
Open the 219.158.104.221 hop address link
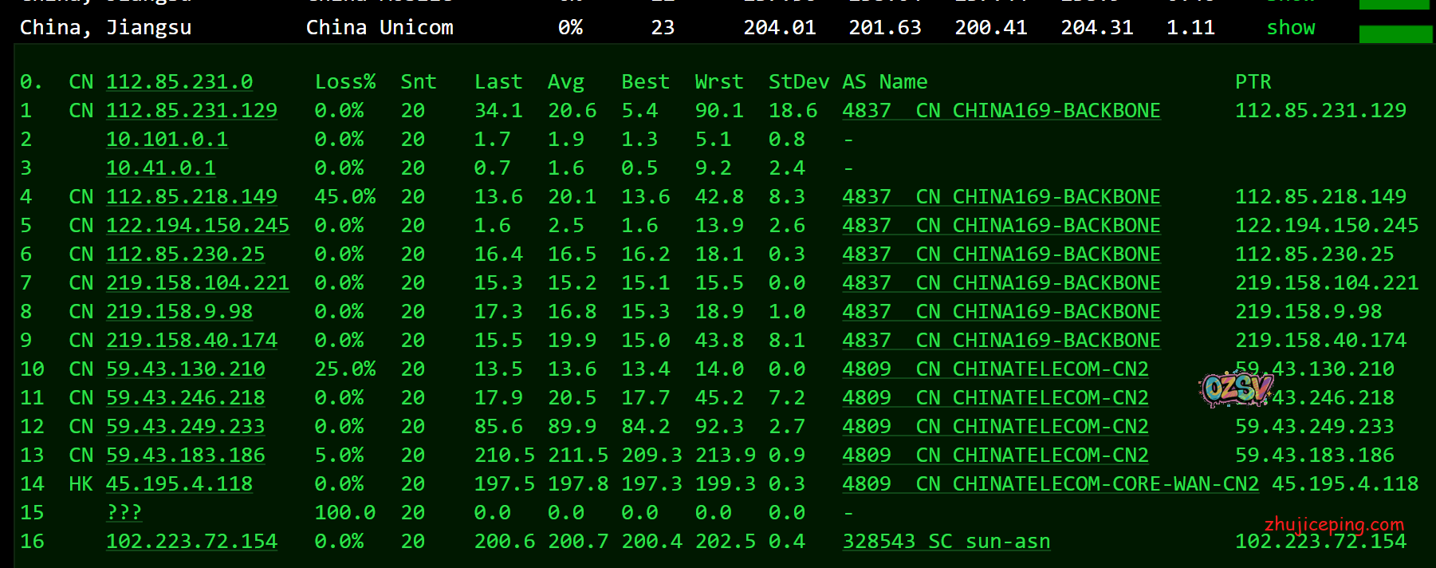pos(197,283)
